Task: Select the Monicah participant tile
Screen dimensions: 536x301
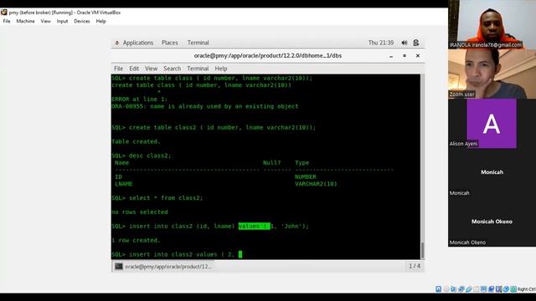Action: (x=492, y=173)
